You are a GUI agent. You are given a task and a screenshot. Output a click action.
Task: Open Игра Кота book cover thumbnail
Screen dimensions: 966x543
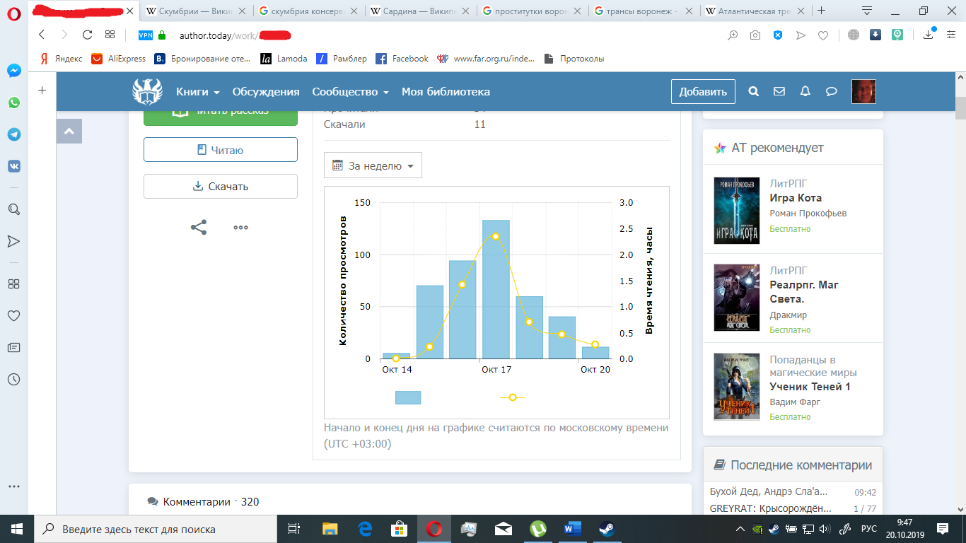pos(736,211)
